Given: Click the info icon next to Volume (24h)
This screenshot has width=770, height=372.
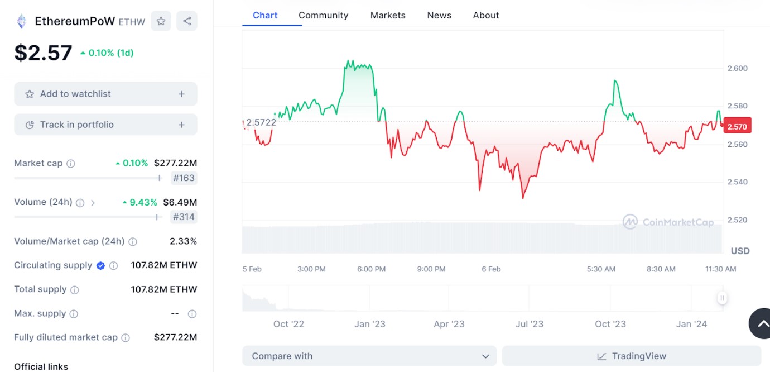Looking at the screenshot, I should (x=80, y=203).
